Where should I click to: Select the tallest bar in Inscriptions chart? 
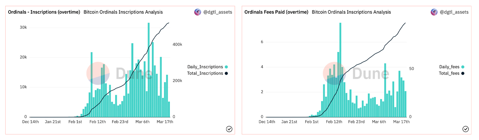149,70
